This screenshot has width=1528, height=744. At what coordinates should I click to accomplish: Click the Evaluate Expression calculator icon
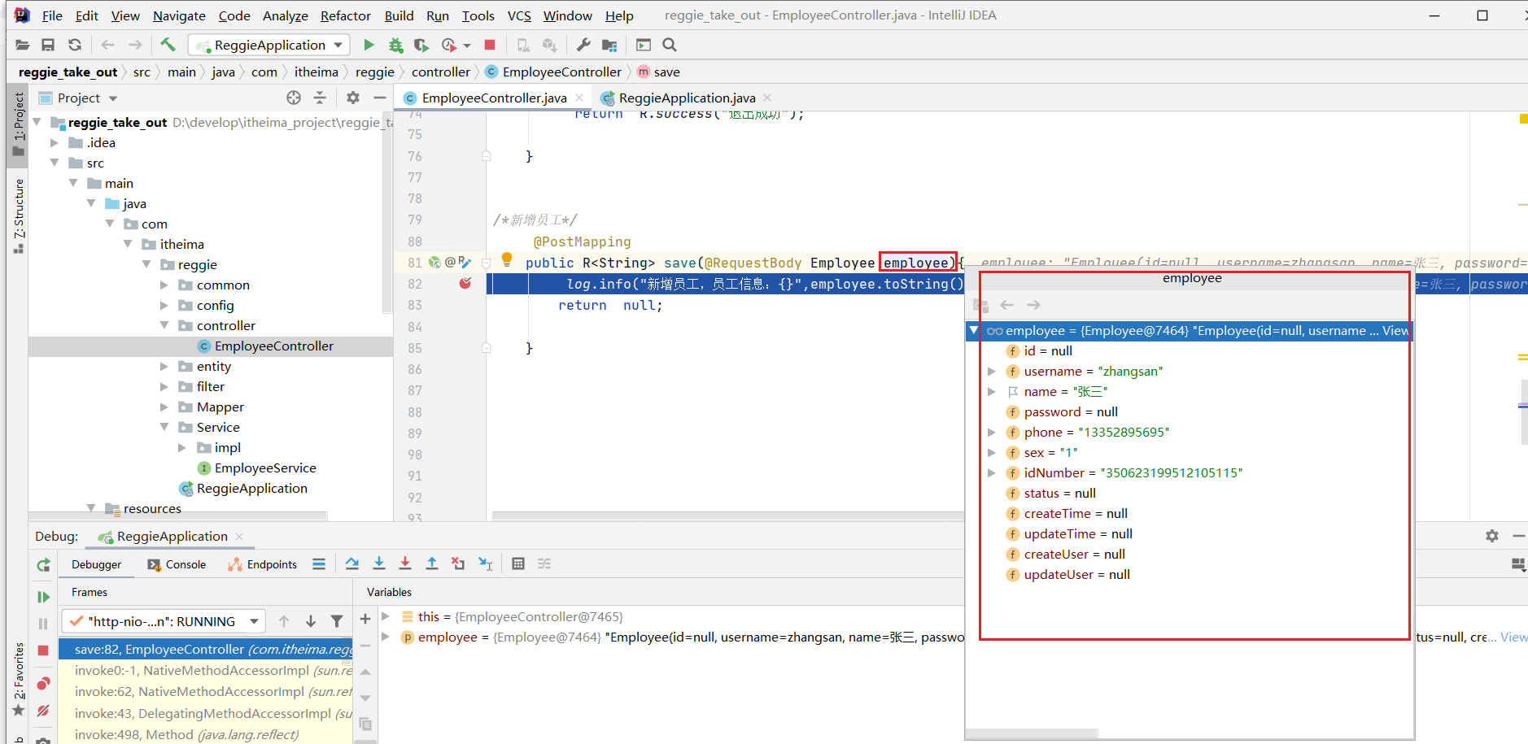point(518,563)
